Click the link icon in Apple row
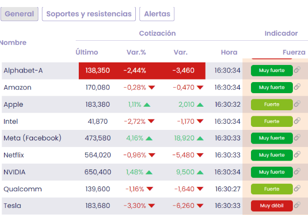The width and height of the screenshot is (308, 215). [x=297, y=104]
